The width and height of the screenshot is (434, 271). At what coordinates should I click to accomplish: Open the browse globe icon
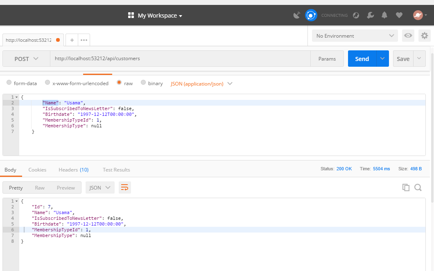pyautogui.click(x=356, y=15)
